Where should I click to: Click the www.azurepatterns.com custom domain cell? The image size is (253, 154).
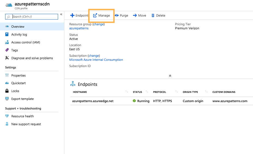click(230, 101)
